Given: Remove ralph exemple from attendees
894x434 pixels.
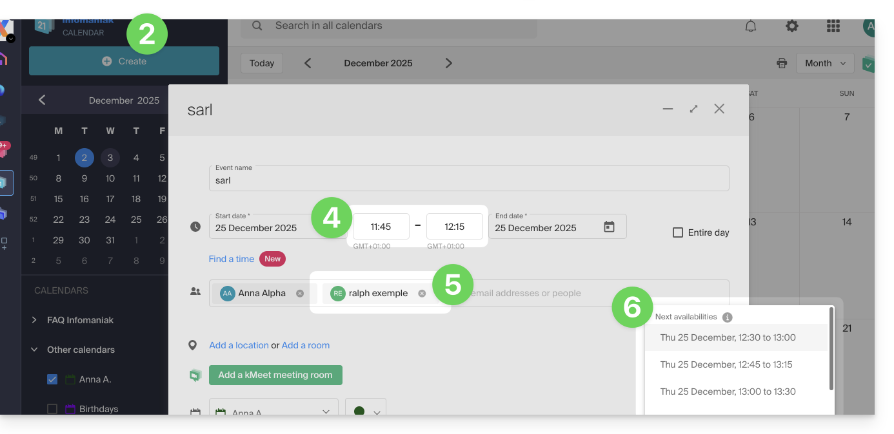Looking at the screenshot, I should click(x=422, y=294).
